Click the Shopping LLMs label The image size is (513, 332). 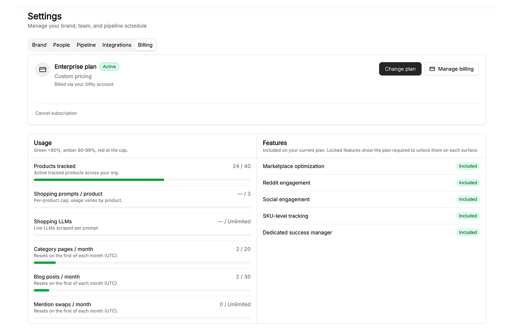coord(53,222)
